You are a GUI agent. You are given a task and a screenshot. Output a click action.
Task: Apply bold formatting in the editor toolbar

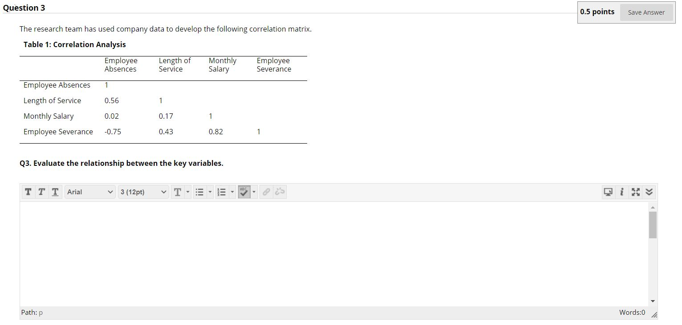(x=28, y=192)
